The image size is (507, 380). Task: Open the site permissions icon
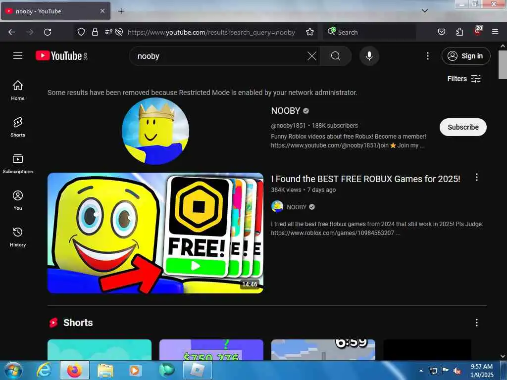click(108, 32)
